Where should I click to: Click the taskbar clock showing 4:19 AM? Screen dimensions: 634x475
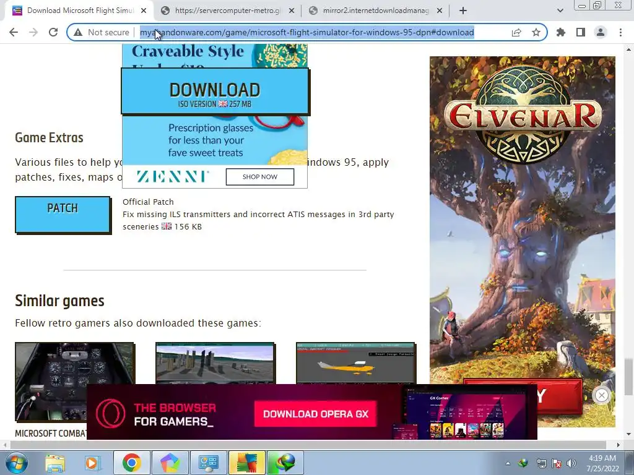coord(602,463)
